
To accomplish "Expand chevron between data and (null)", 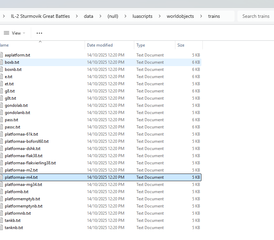I will tap(100, 16).
